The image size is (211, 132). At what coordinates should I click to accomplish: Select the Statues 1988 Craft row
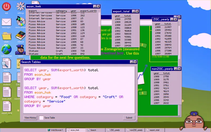[57, 51]
